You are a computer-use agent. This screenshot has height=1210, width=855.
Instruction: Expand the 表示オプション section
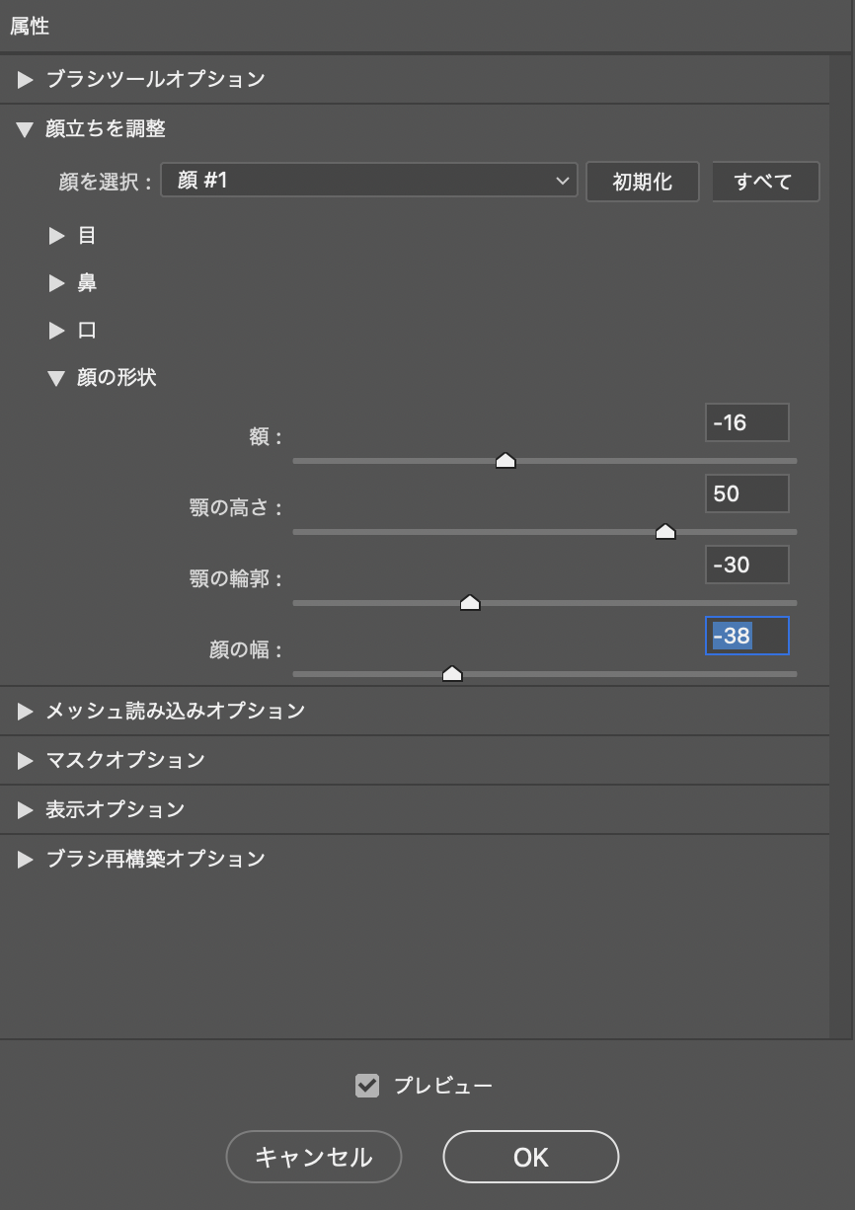point(26,809)
